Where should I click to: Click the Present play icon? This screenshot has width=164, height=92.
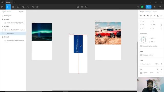point(155,7)
